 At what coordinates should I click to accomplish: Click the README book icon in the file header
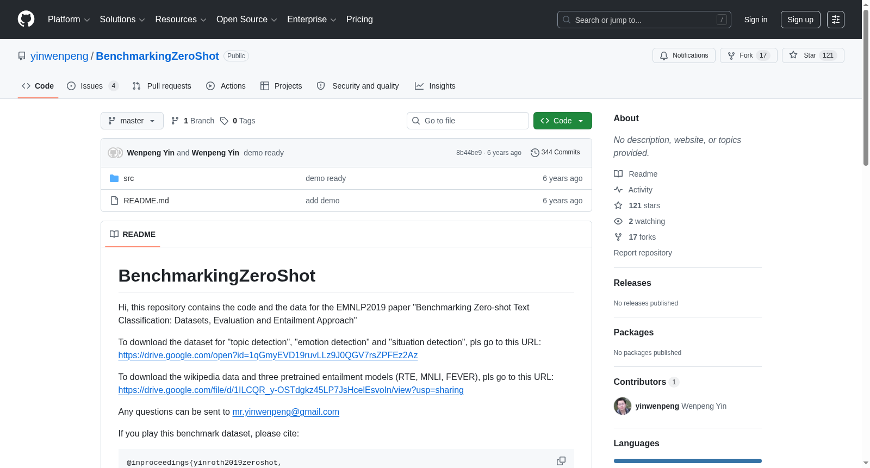tap(114, 234)
